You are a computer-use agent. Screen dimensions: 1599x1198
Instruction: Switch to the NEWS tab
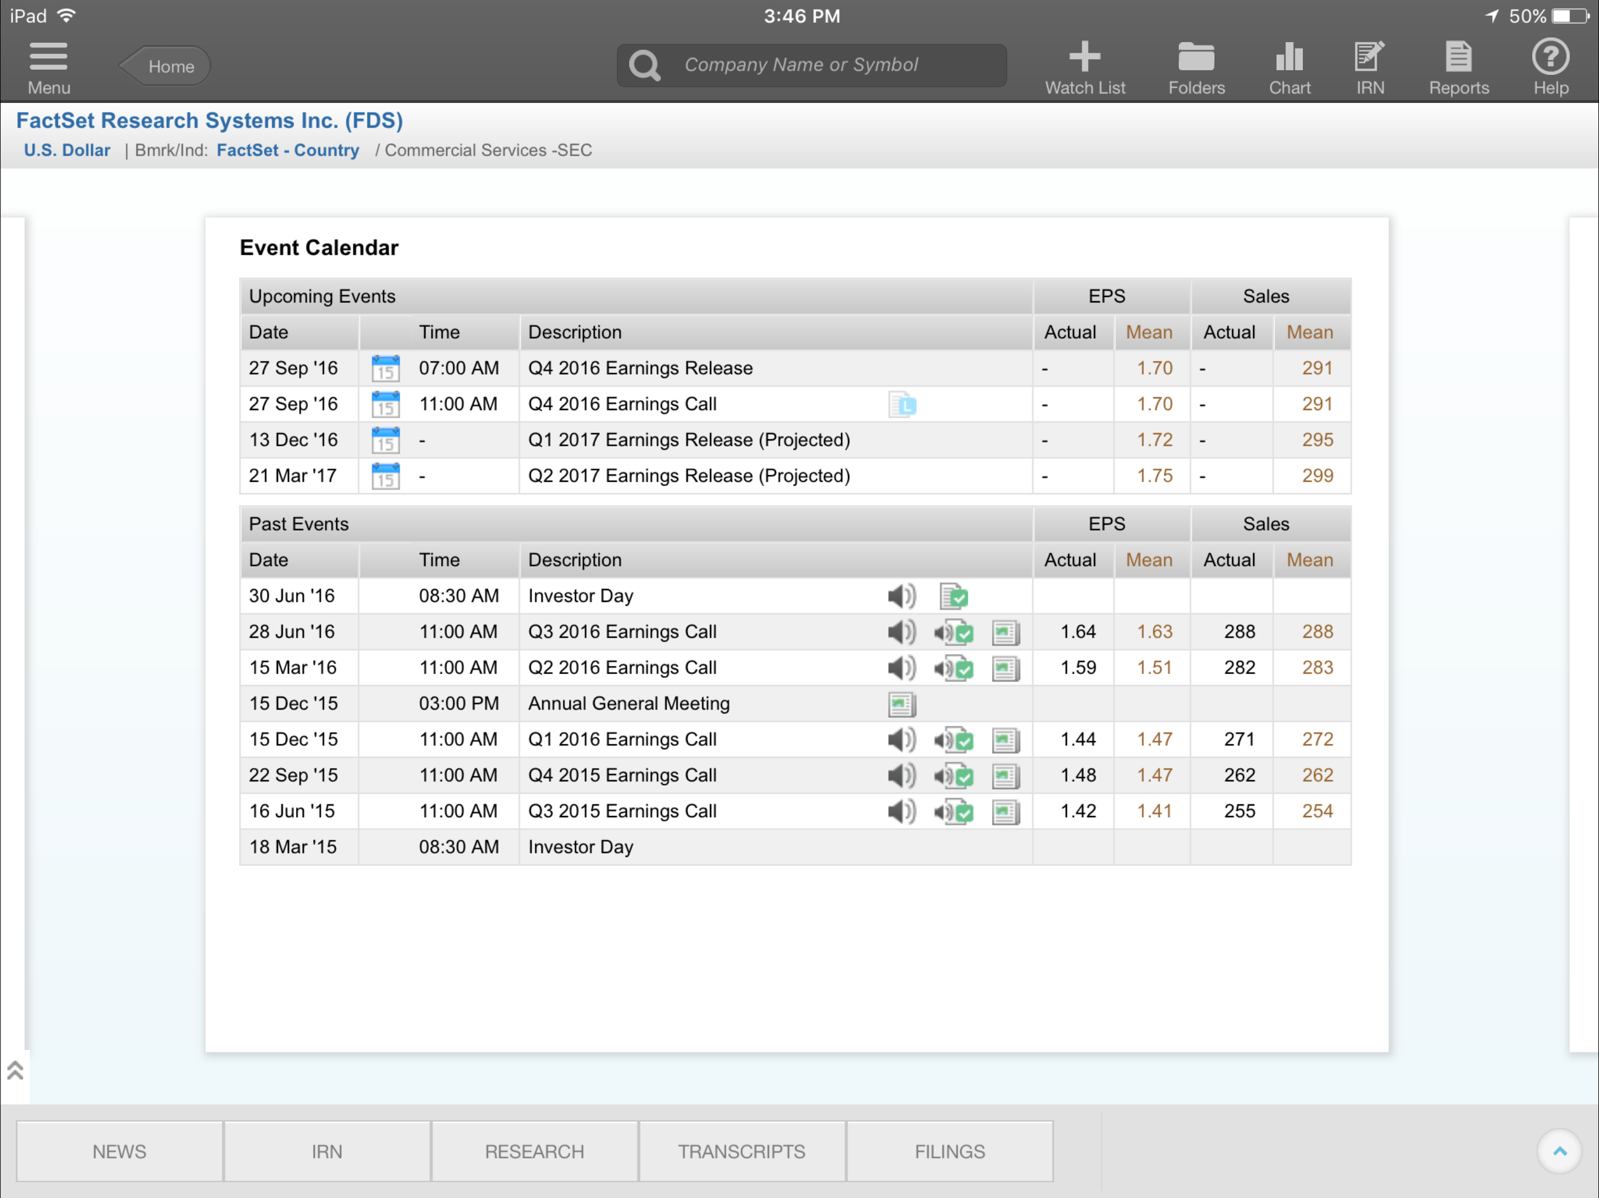(x=119, y=1151)
